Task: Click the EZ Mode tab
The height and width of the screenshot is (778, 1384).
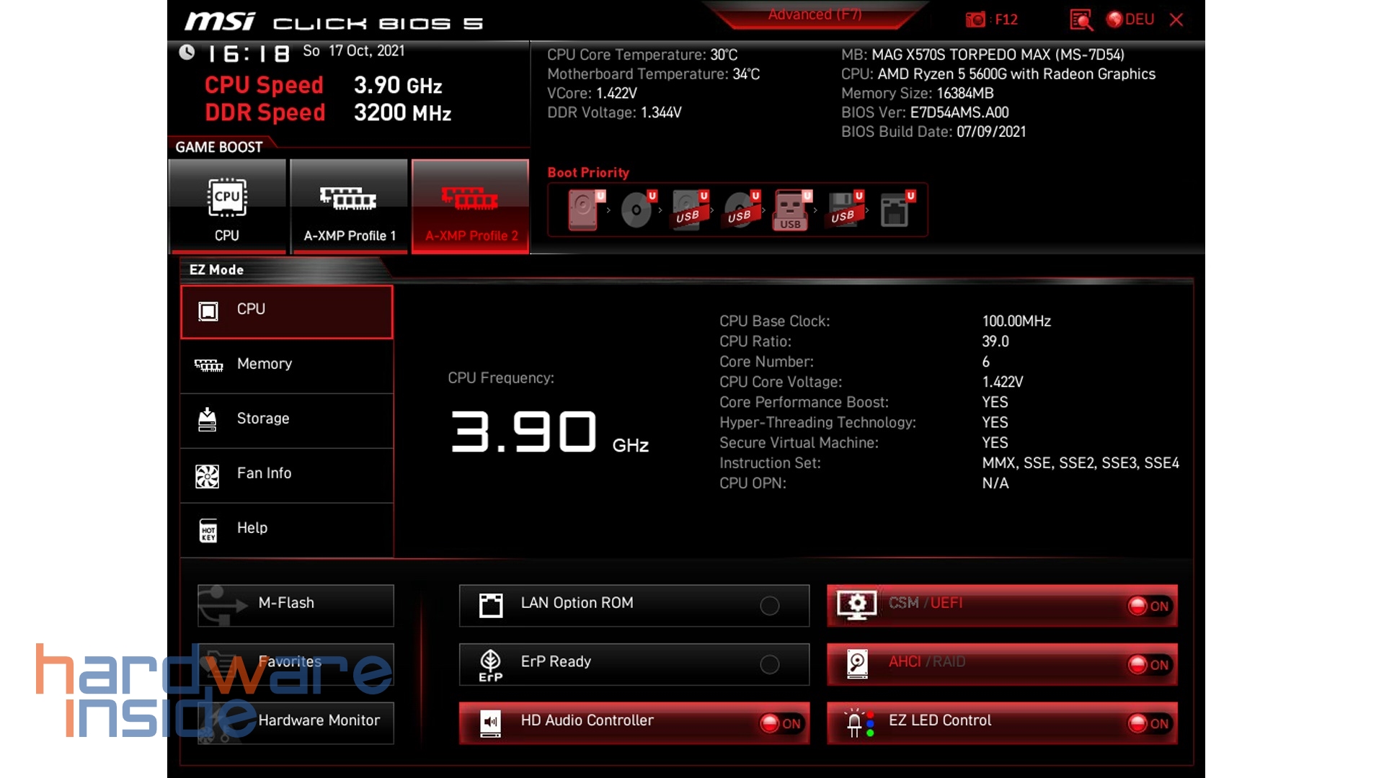Action: 216,269
